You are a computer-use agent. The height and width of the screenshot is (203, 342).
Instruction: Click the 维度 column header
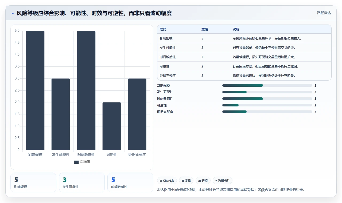point(163,29)
